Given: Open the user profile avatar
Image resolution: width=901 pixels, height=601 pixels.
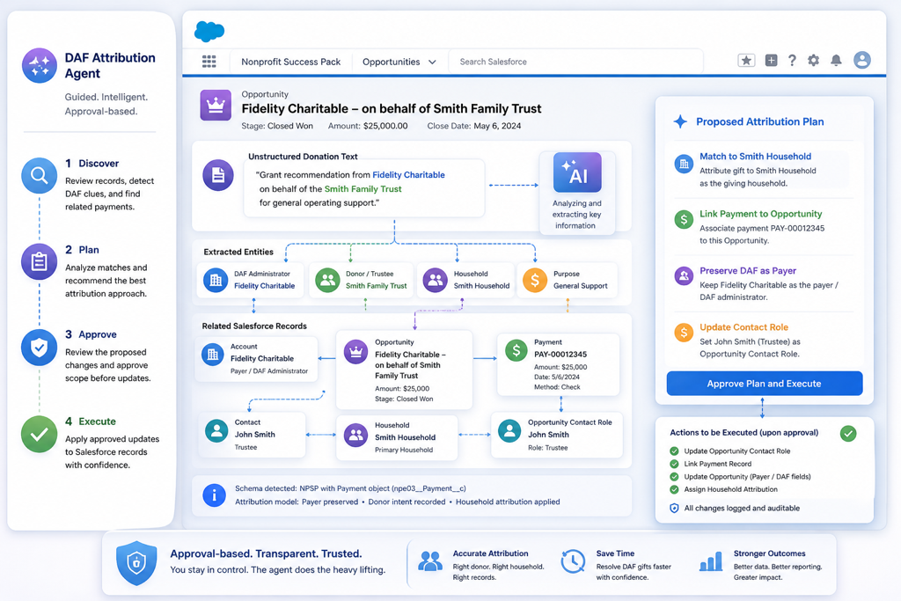Looking at the screenshot, I should coord(861,60).
